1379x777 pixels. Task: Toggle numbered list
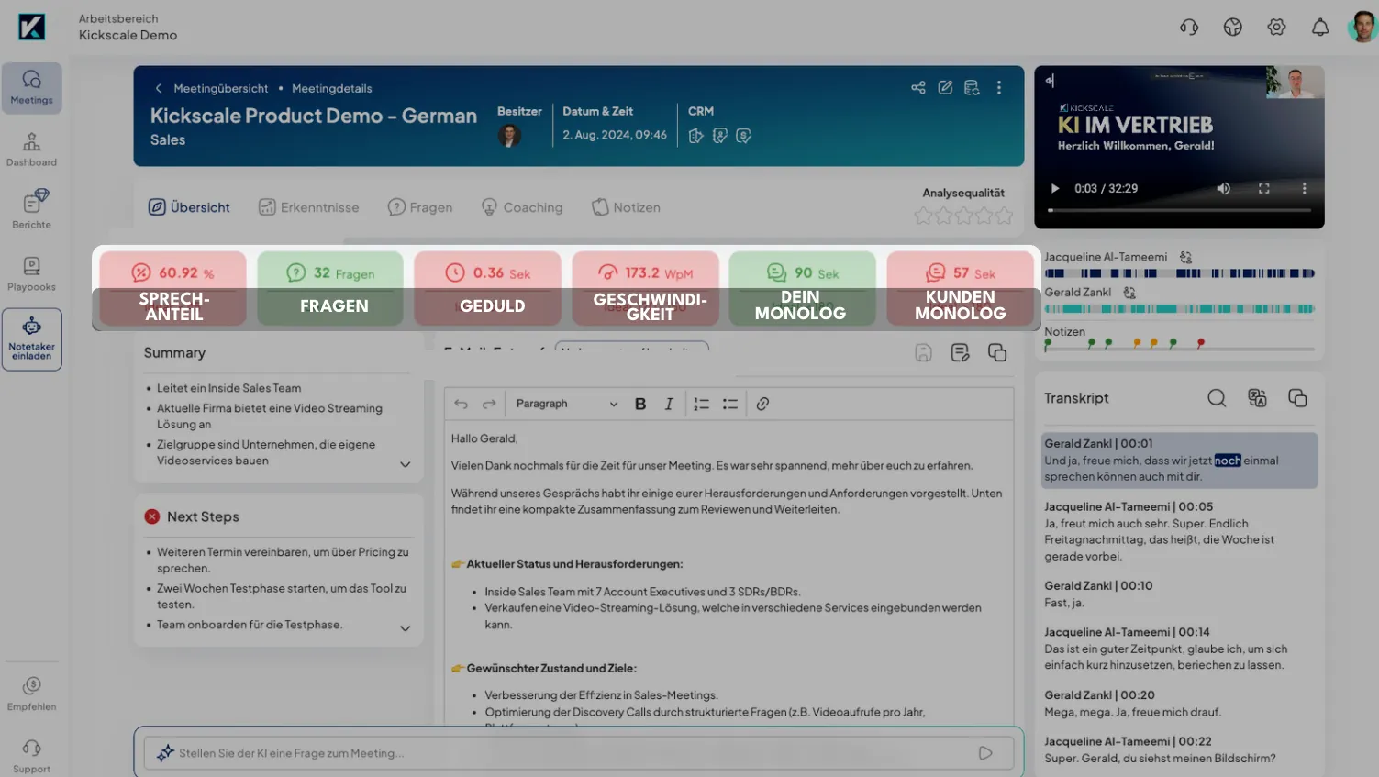point(702,404)
